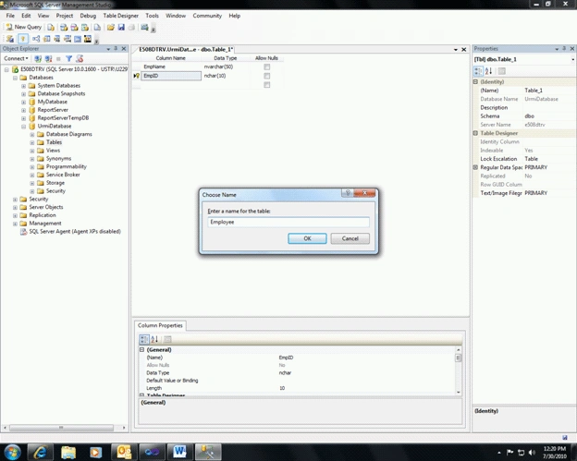Sort Column Properties alphabetically
This screenshot has height=461, width=577.
click(x=154, y=339)
